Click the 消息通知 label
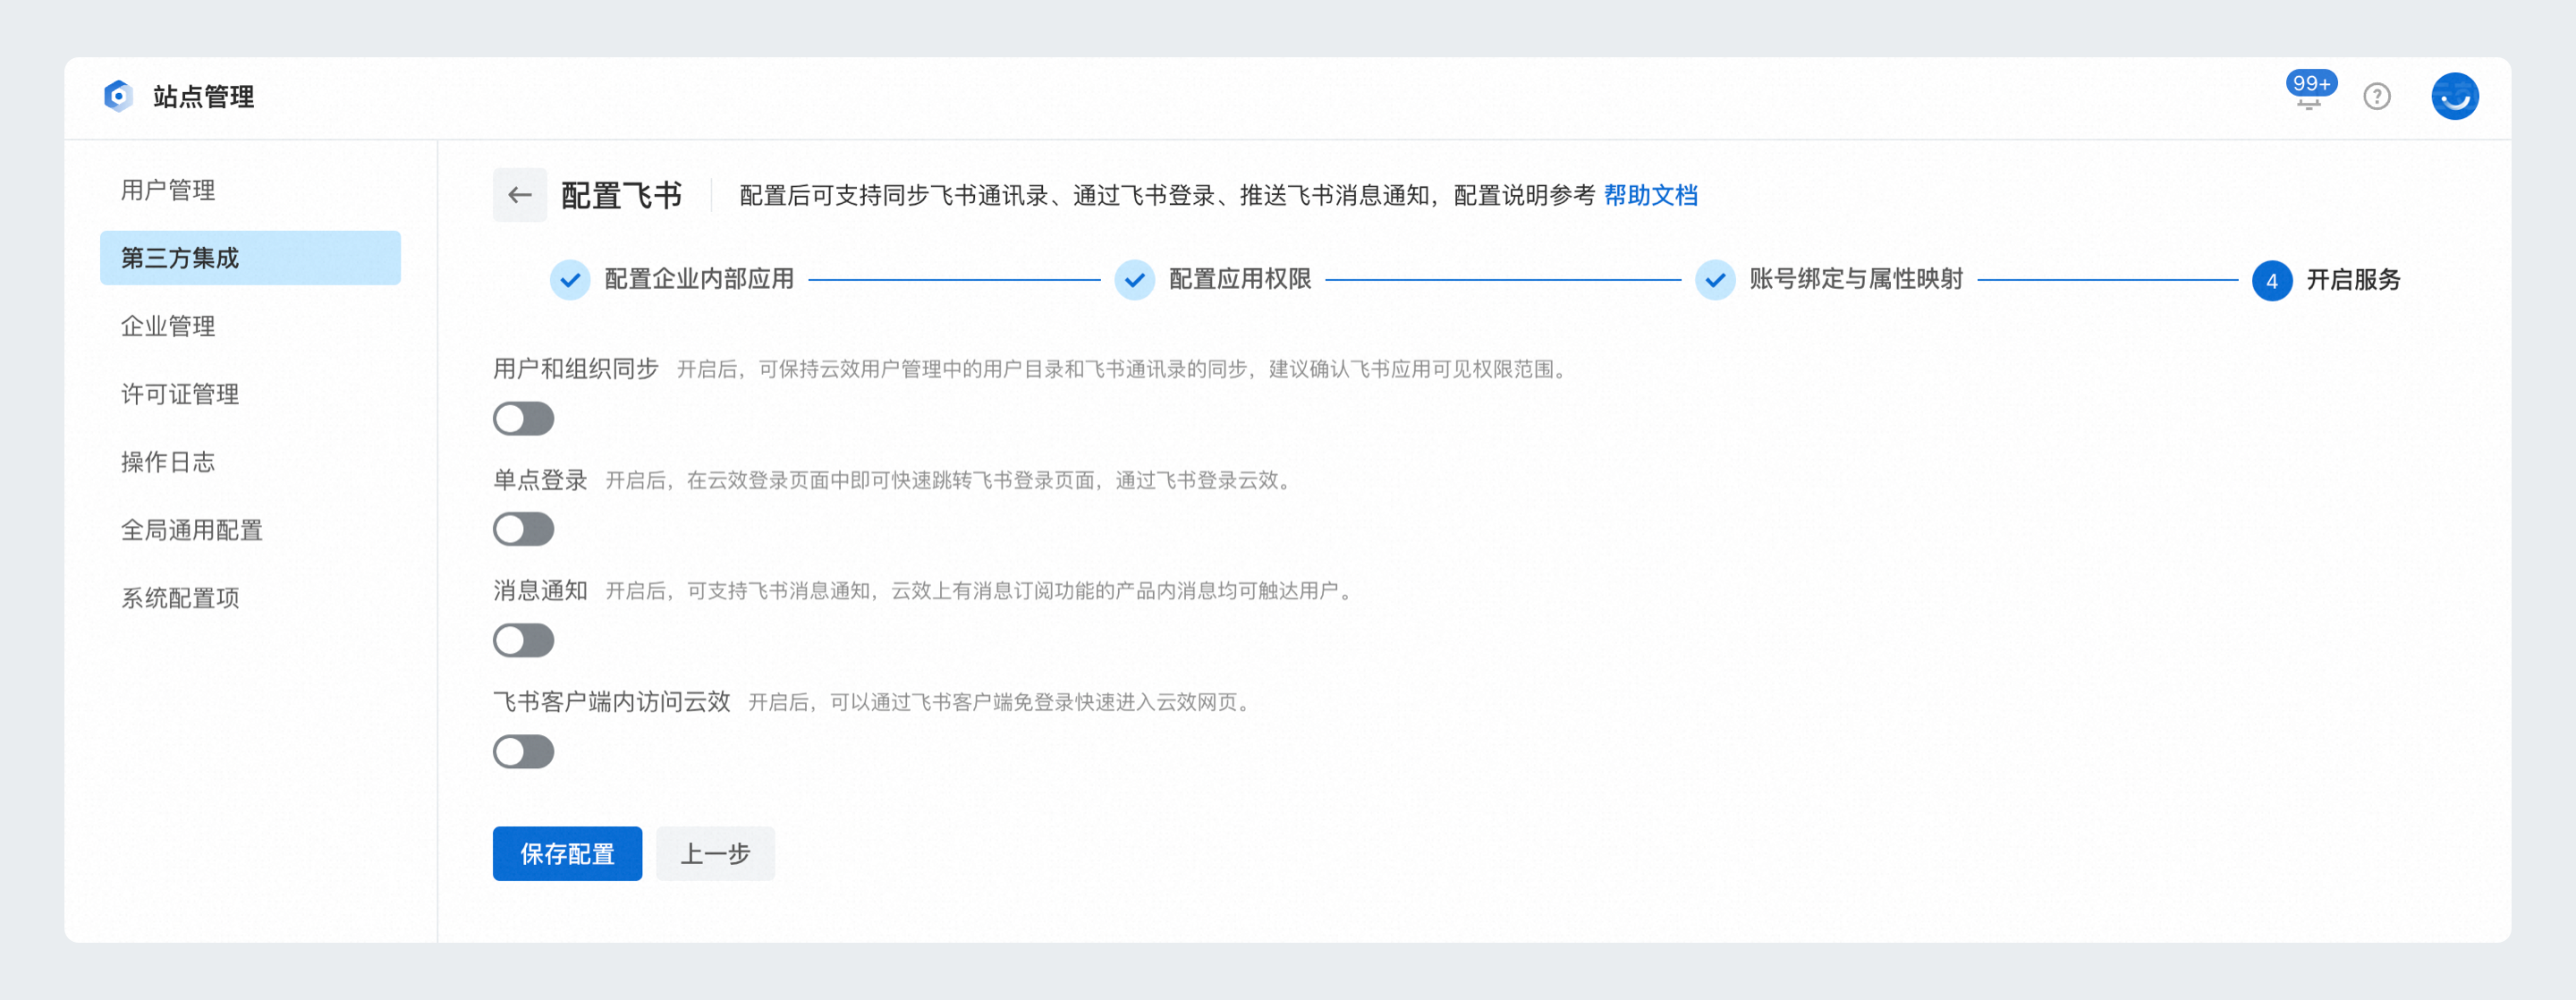The height and width of the screenshot is (1000, 2576). pyautogui.click(x=540, y=591)
